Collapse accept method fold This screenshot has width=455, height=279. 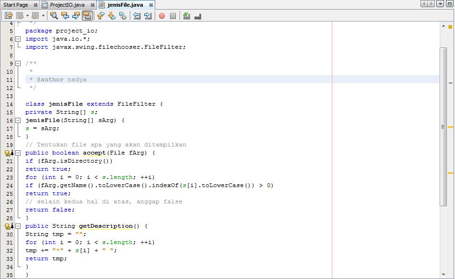point(18,153)
